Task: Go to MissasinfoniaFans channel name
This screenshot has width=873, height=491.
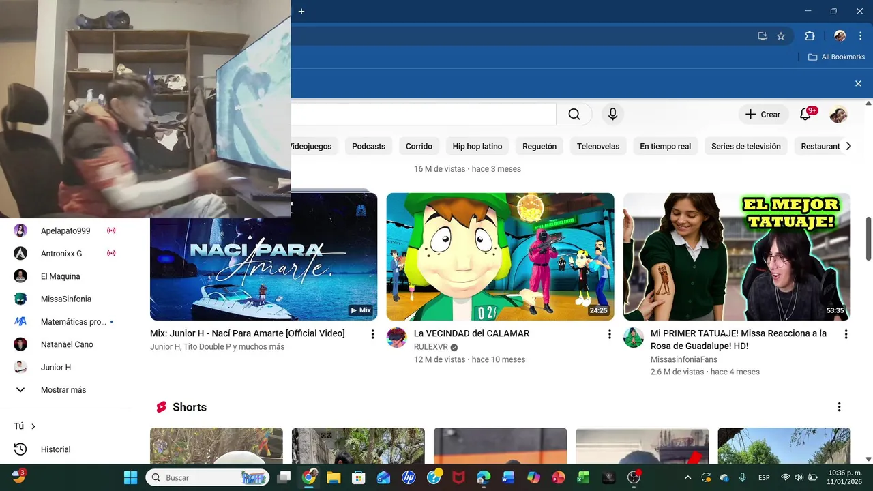Action: pyautogui.click(x=683, y=359)
